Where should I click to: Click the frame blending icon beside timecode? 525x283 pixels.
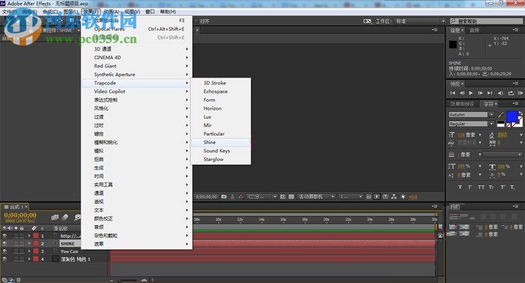click(55, 218)
